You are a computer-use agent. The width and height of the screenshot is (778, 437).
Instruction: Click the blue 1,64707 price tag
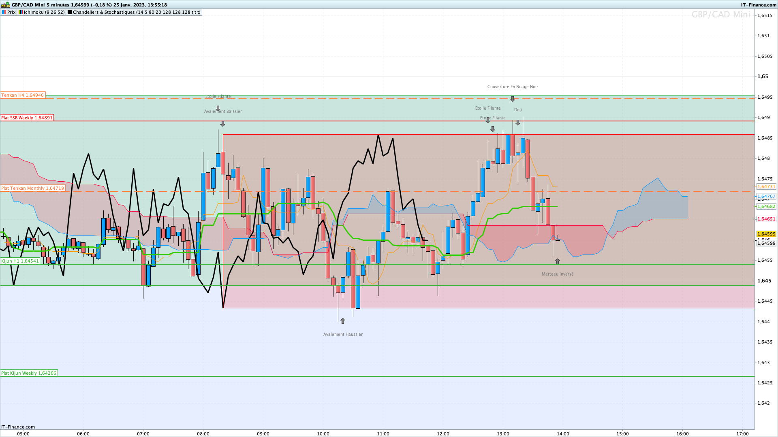(x=766, y=197)
